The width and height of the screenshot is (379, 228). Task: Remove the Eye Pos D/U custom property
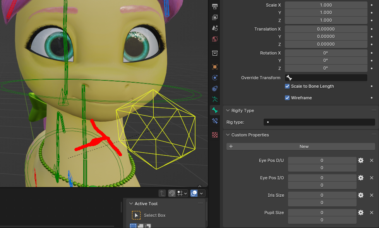pyautogui.click(x=372, y=160)
